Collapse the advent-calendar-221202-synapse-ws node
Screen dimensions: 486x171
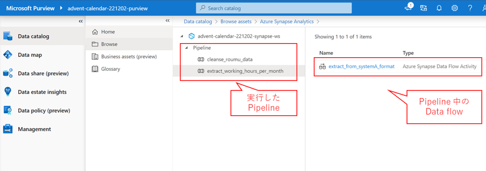[x=181, y=36]
